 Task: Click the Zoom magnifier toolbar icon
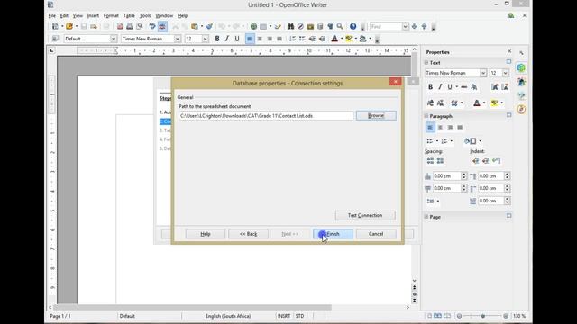coord(340,26)
